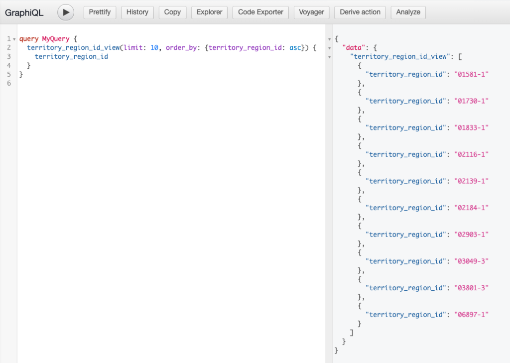Collapse the territory_region_id_view array in results
The image size is (510, 363).
tap(329, 57)
